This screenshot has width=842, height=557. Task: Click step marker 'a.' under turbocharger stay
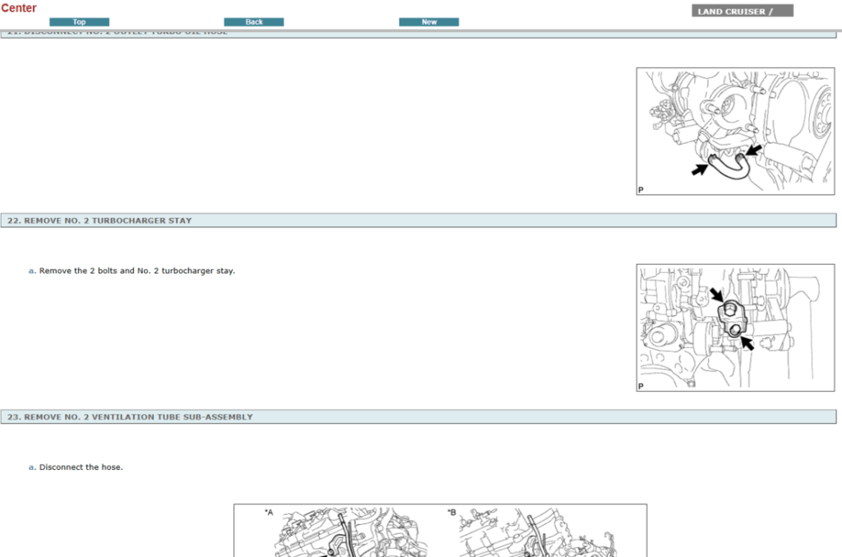pyautogui.click(x=32, y=271)
